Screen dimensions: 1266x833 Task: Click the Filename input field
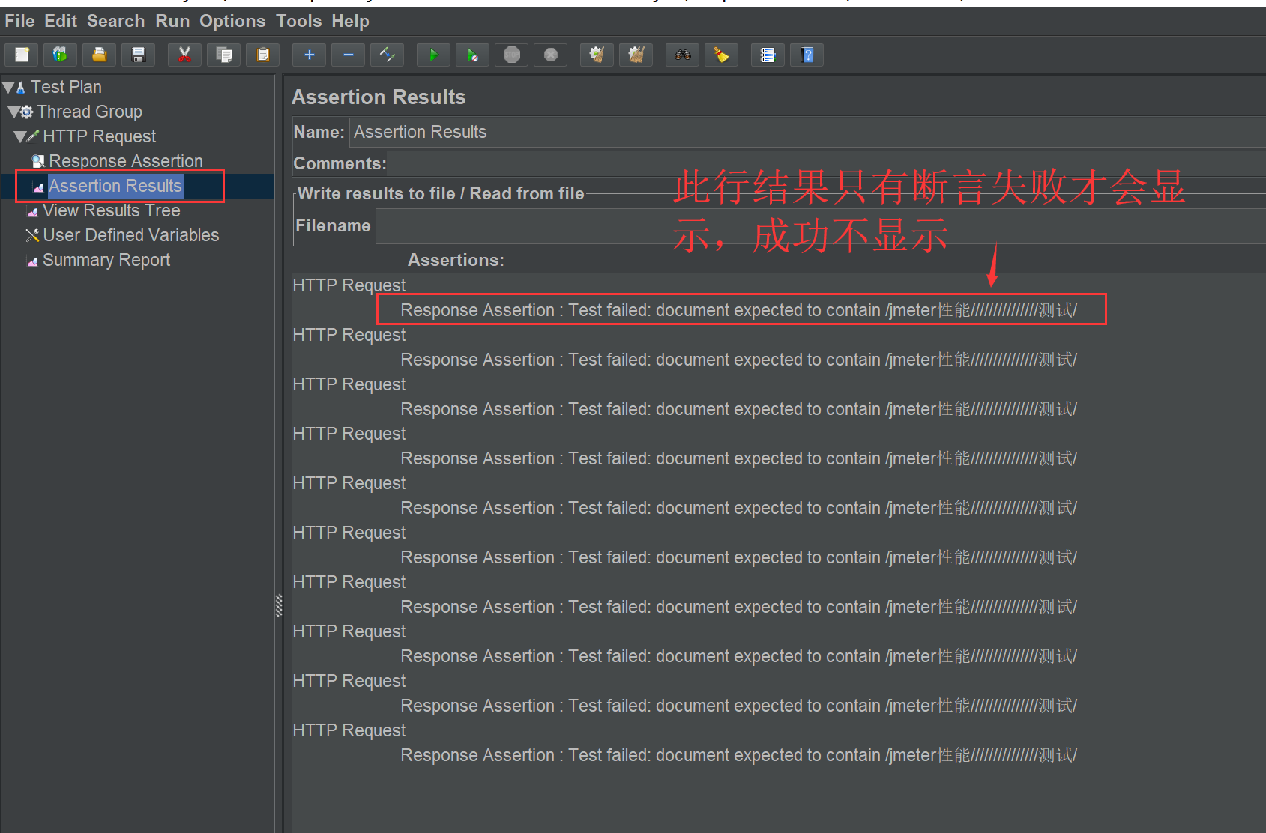pyautogui.click(x=821, y=226)
